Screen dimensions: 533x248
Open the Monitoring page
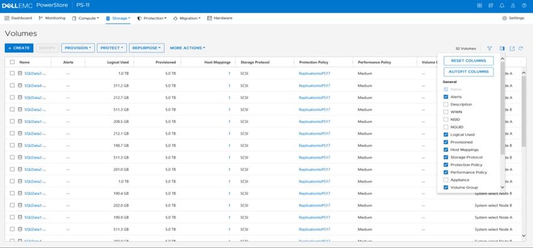point(52,18)
